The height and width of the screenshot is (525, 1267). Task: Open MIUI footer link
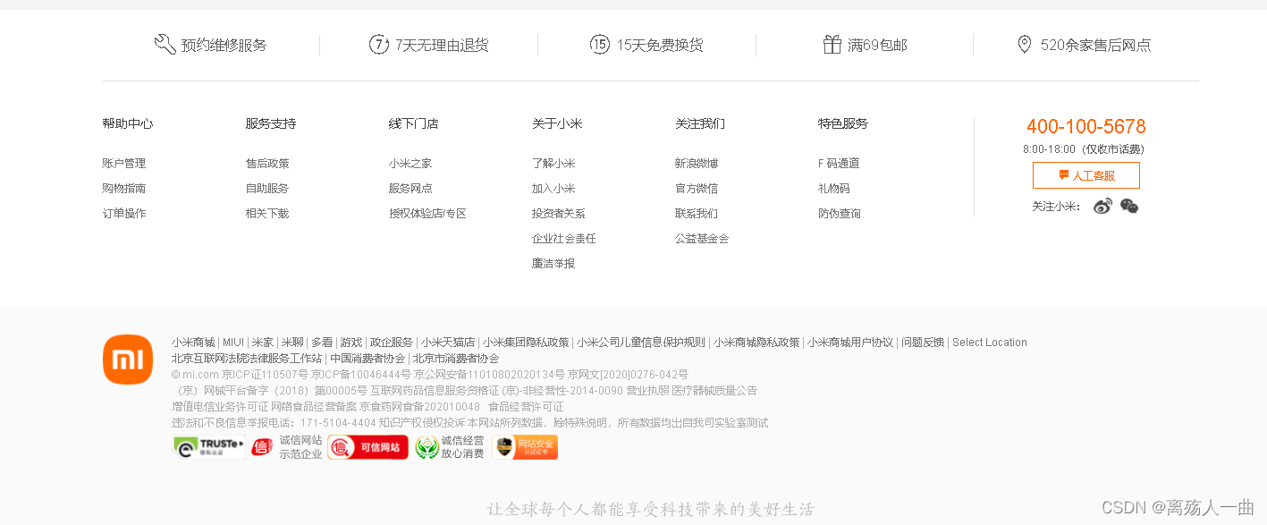[233, 343]
